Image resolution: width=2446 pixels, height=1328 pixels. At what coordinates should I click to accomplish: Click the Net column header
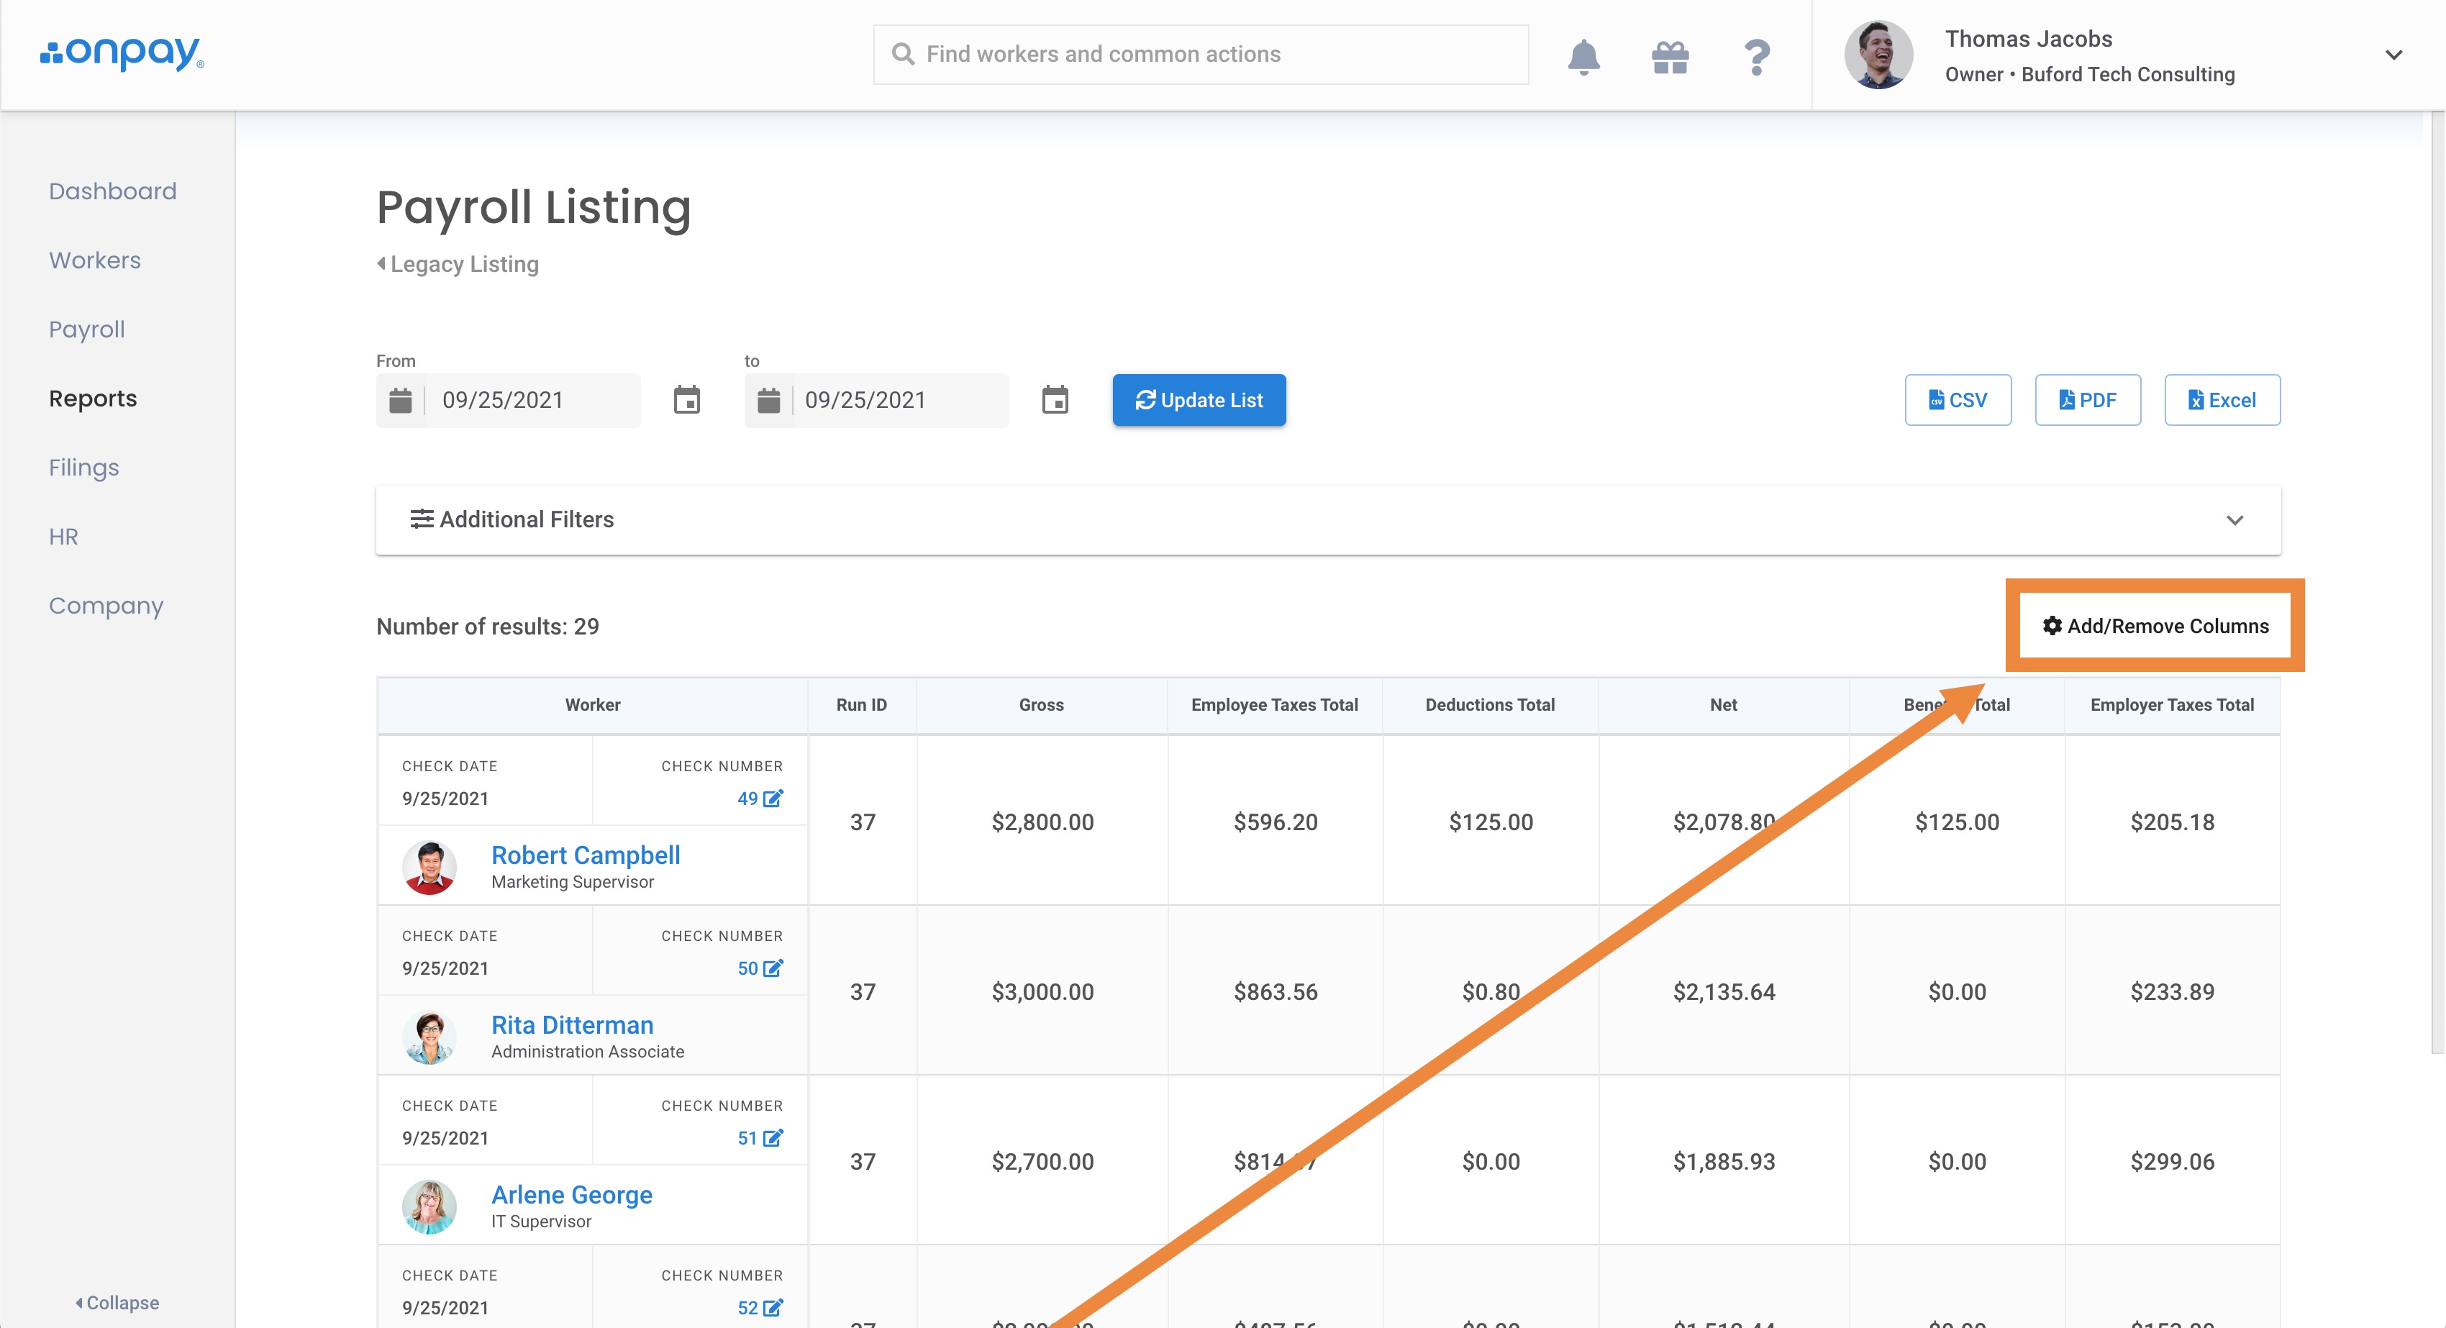tap(1724, 705)
